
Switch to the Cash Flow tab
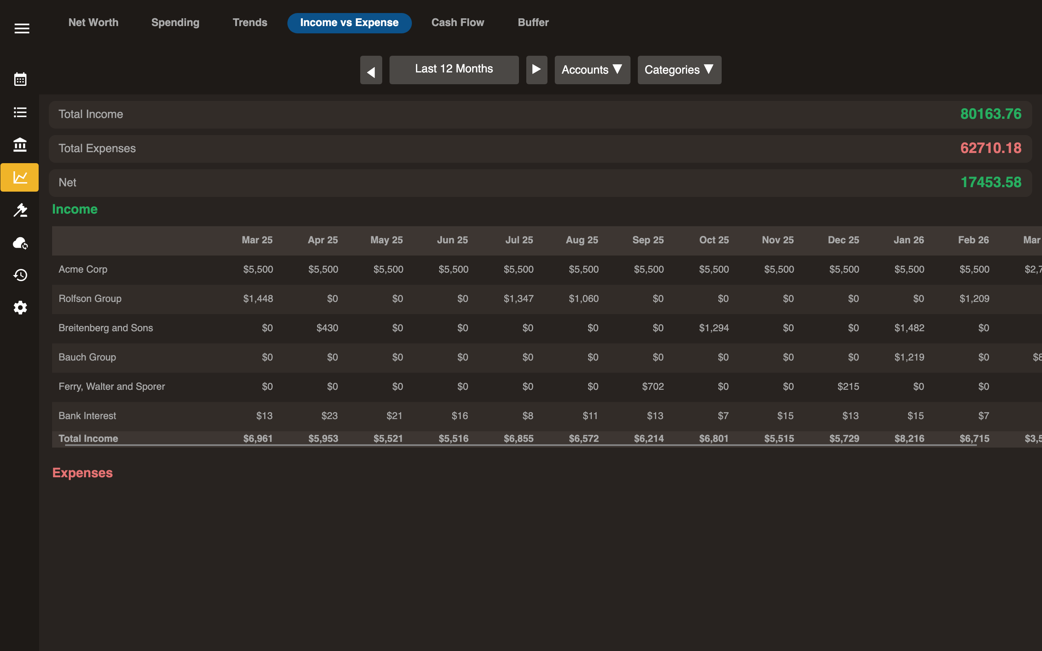point(457,22)
